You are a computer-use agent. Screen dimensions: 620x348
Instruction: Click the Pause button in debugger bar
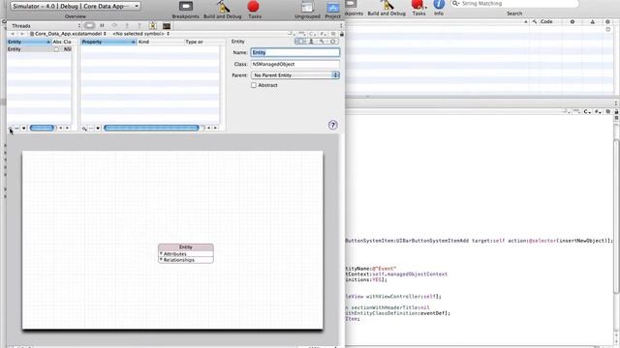[x=102, y=26]
